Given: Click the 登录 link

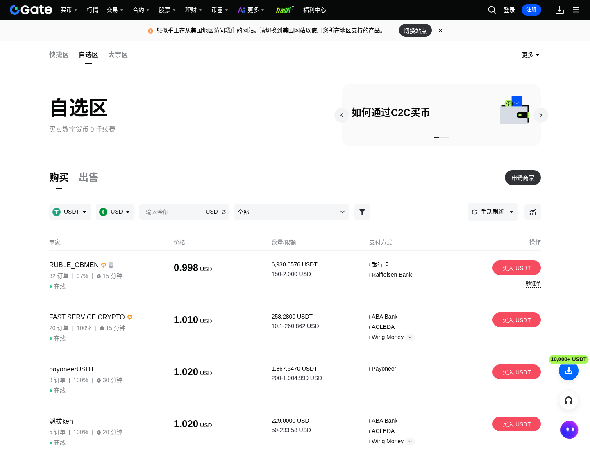Looking at the screenshot, I should click(509, 10).
